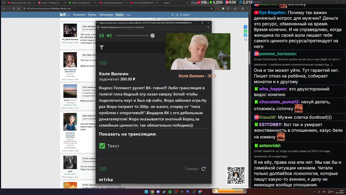Open paola user avatar
Image resolution: width=346 pixels, height=195 pixels.
pos(70,162)
